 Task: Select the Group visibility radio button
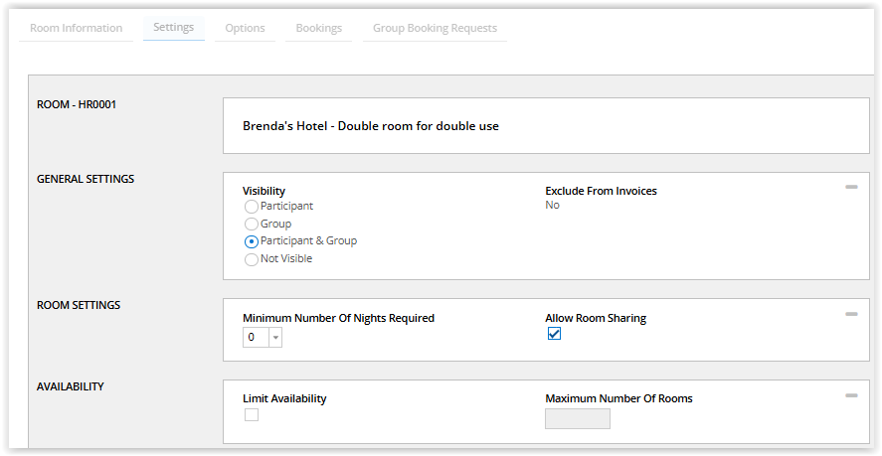click(252, 225)
